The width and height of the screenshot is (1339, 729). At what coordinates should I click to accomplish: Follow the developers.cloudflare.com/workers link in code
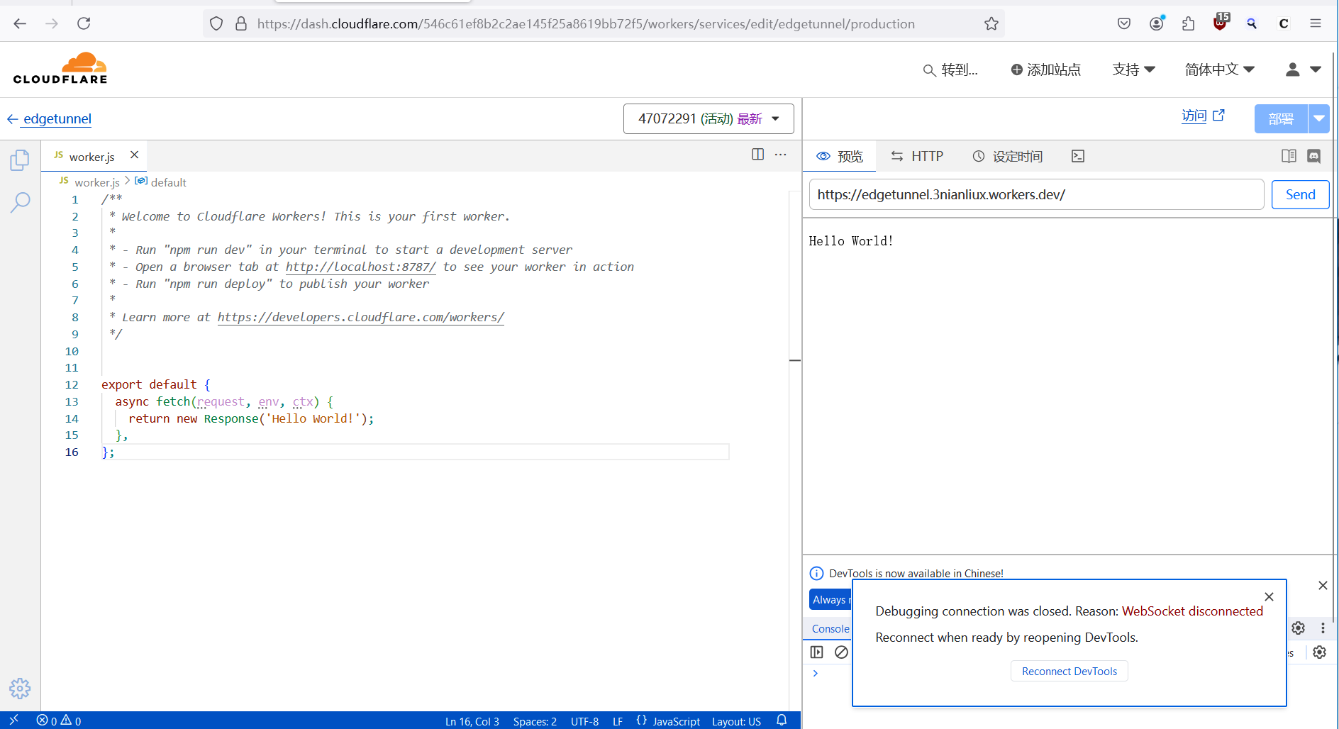click(x=361, y=317)
